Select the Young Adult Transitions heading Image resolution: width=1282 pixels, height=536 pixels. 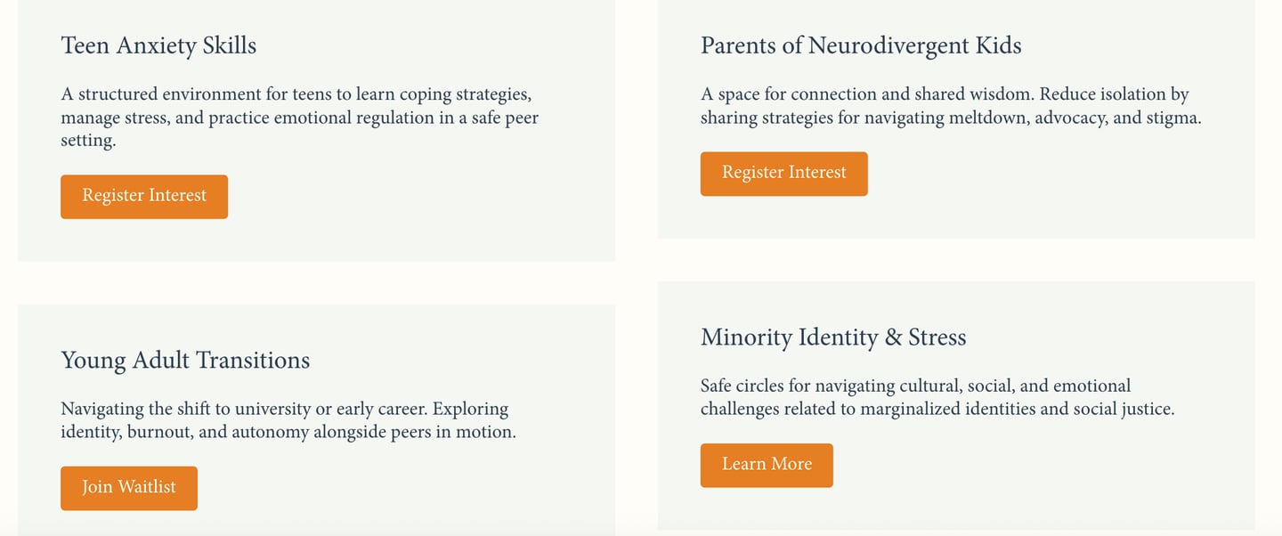tap(185, 361)
